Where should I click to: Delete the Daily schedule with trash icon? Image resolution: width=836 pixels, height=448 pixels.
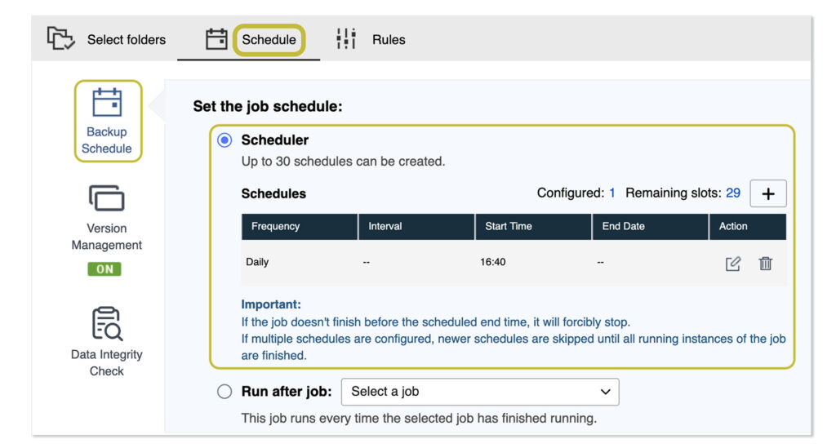pyautogui.click(x=766, y=264)
